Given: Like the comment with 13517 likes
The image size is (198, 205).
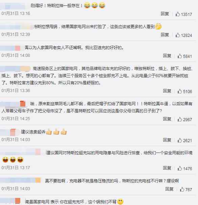Looking at the screenshot, I should 178,14.
